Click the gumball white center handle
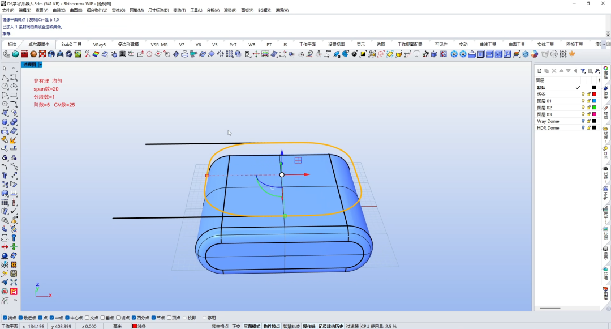The width and height of the screenshot is (611, 329). [282, 174]
